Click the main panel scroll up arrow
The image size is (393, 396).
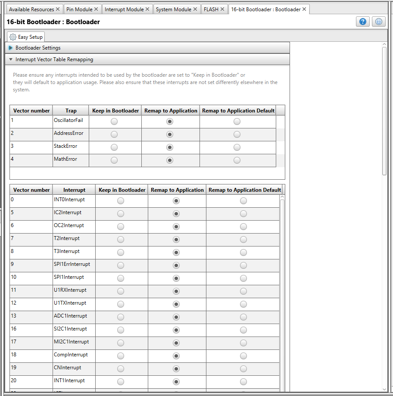click(x=384, y=44)
